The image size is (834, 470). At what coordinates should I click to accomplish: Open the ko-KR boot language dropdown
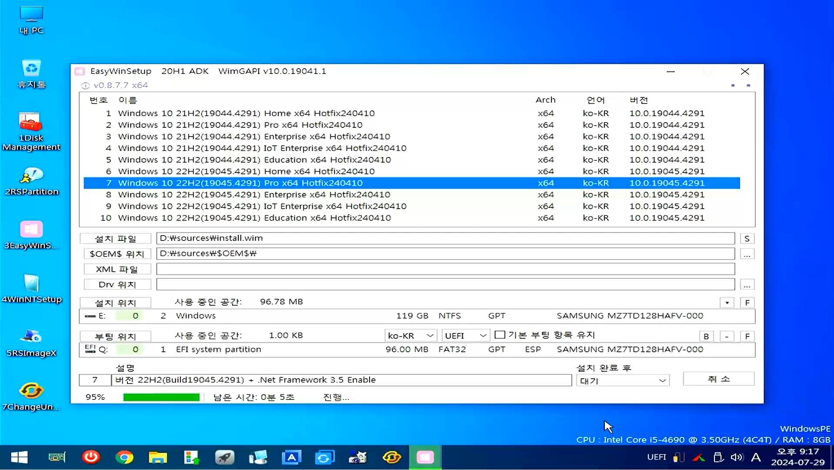point(410,336)
